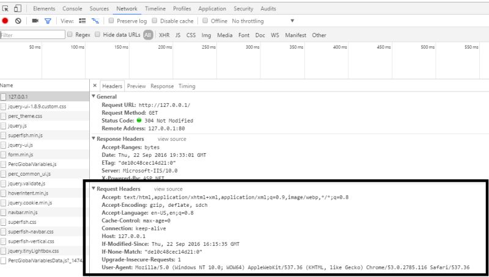Select the Network tab
Viewport: 489px width, 277px height.
(x=127, y=9)
